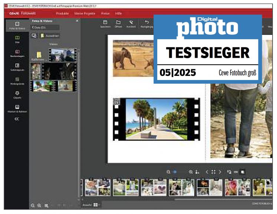The image size is (277, 214).
Task: Open the Preise menu
Action: pos(105,13)
